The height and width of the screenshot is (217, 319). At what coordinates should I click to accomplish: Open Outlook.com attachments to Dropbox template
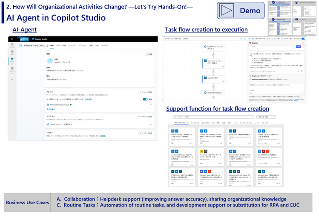click(211, 137)
